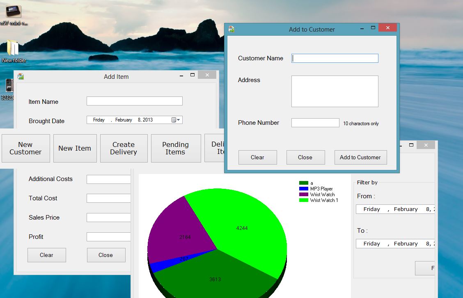Close the report window with Filter by
This screenshot has height=298, width=463.
pos(426,145)
